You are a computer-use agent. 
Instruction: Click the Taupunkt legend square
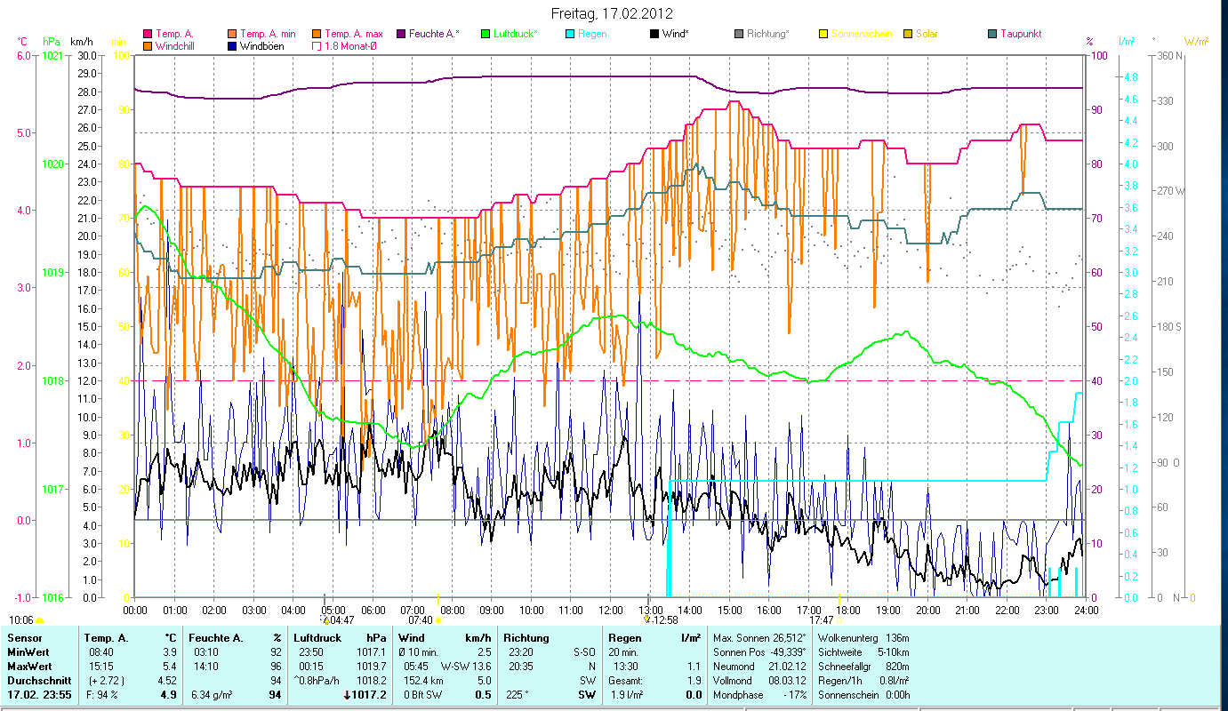point(992,34)
